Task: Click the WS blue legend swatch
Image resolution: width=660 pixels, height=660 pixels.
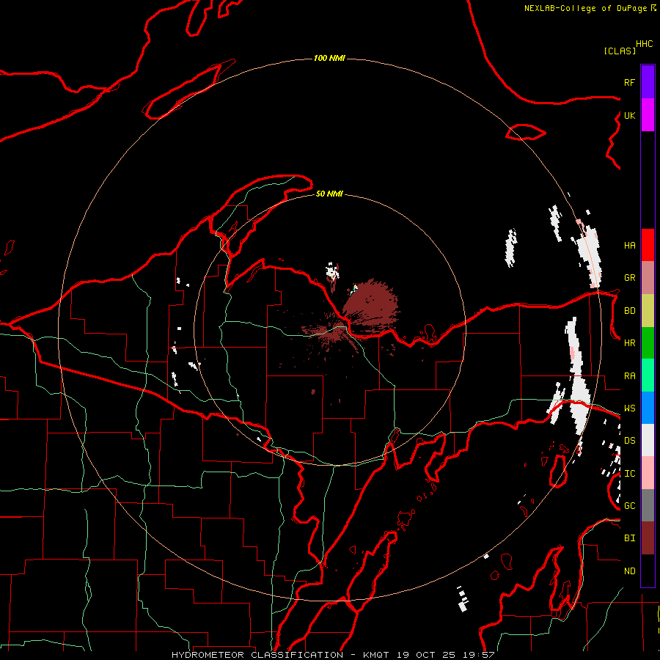Action: 648,408
